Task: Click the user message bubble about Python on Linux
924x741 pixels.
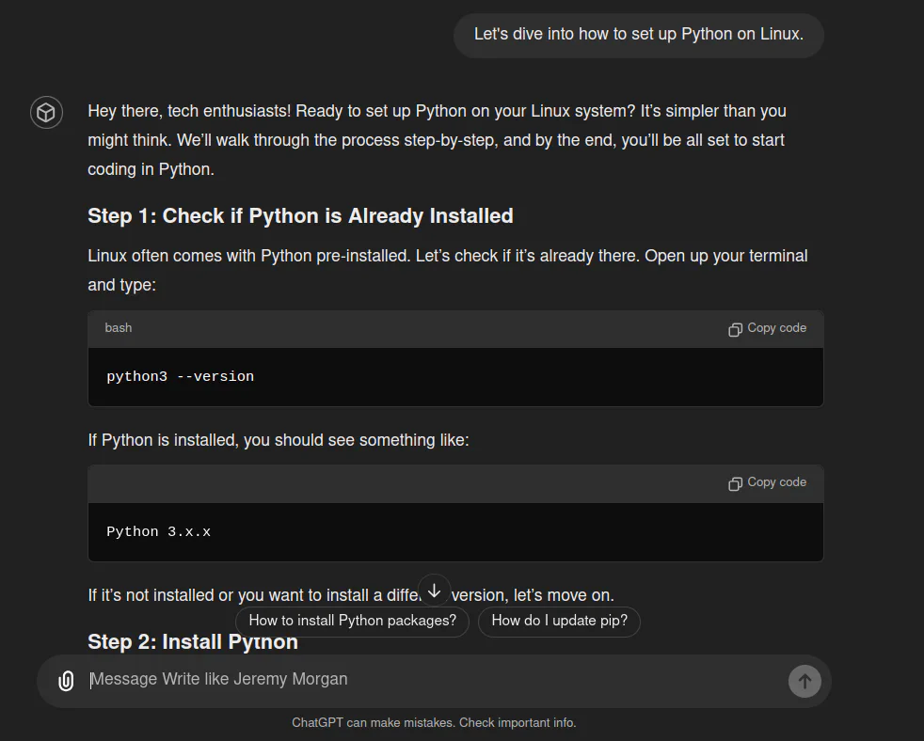Action: 639,35
